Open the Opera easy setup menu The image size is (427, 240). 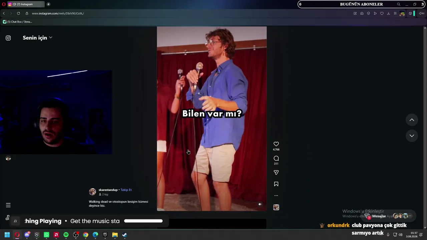tap(395, 13)
